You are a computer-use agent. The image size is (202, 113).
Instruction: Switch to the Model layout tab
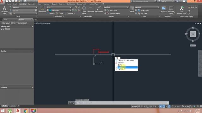5,106
